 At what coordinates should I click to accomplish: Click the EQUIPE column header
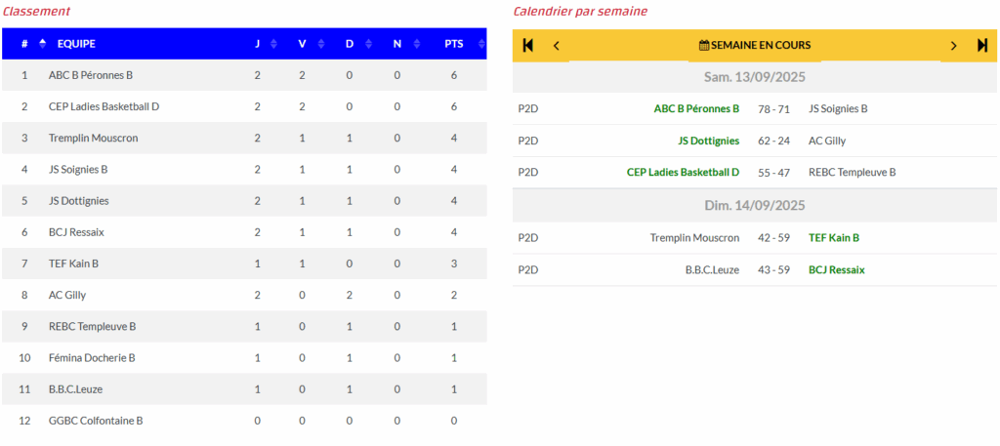(76, 44)
